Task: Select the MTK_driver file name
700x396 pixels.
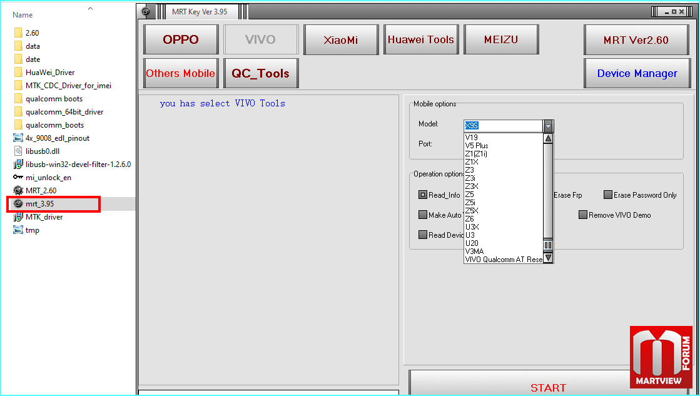Action: 44,217
